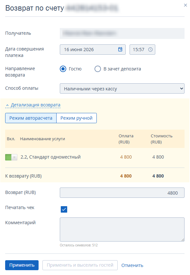Click the Применить button
The height and width of the screenshot is (275, 190).
click(22, 265)
